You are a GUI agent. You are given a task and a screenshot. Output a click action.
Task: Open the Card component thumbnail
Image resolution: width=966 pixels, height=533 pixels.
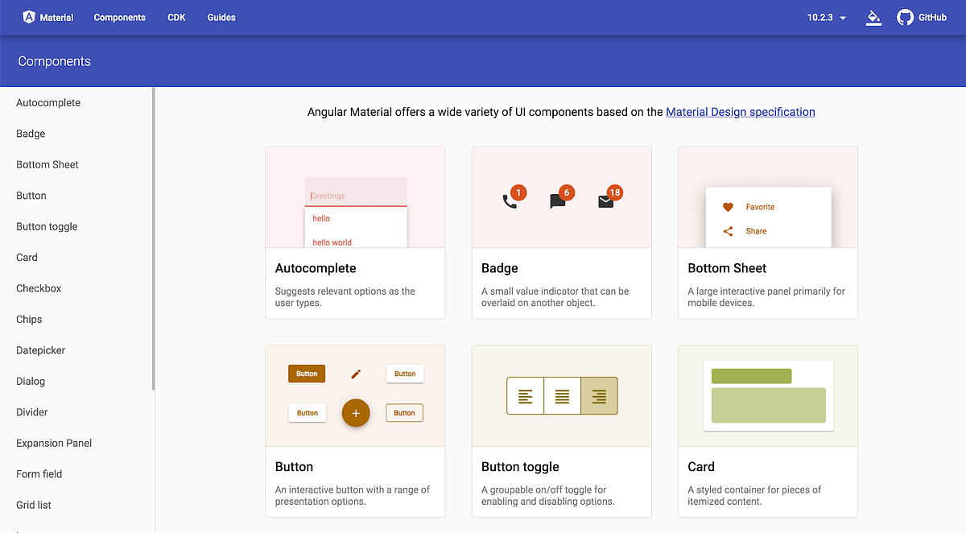(768, 395)
